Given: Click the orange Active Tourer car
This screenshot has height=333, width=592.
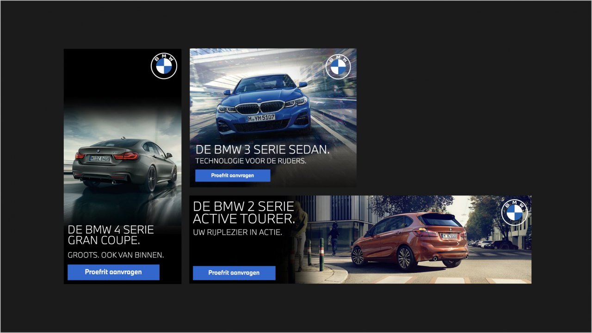Looking at the screenshot, I should pyautogui.click(x=409, y=240).
